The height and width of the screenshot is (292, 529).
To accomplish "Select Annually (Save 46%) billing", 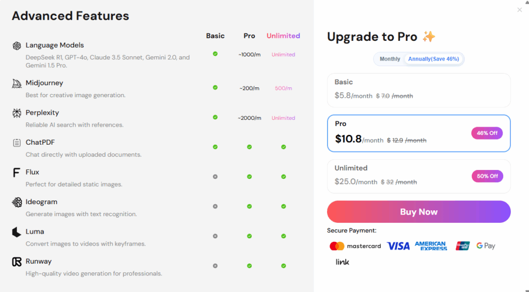I will pos(433,59).
